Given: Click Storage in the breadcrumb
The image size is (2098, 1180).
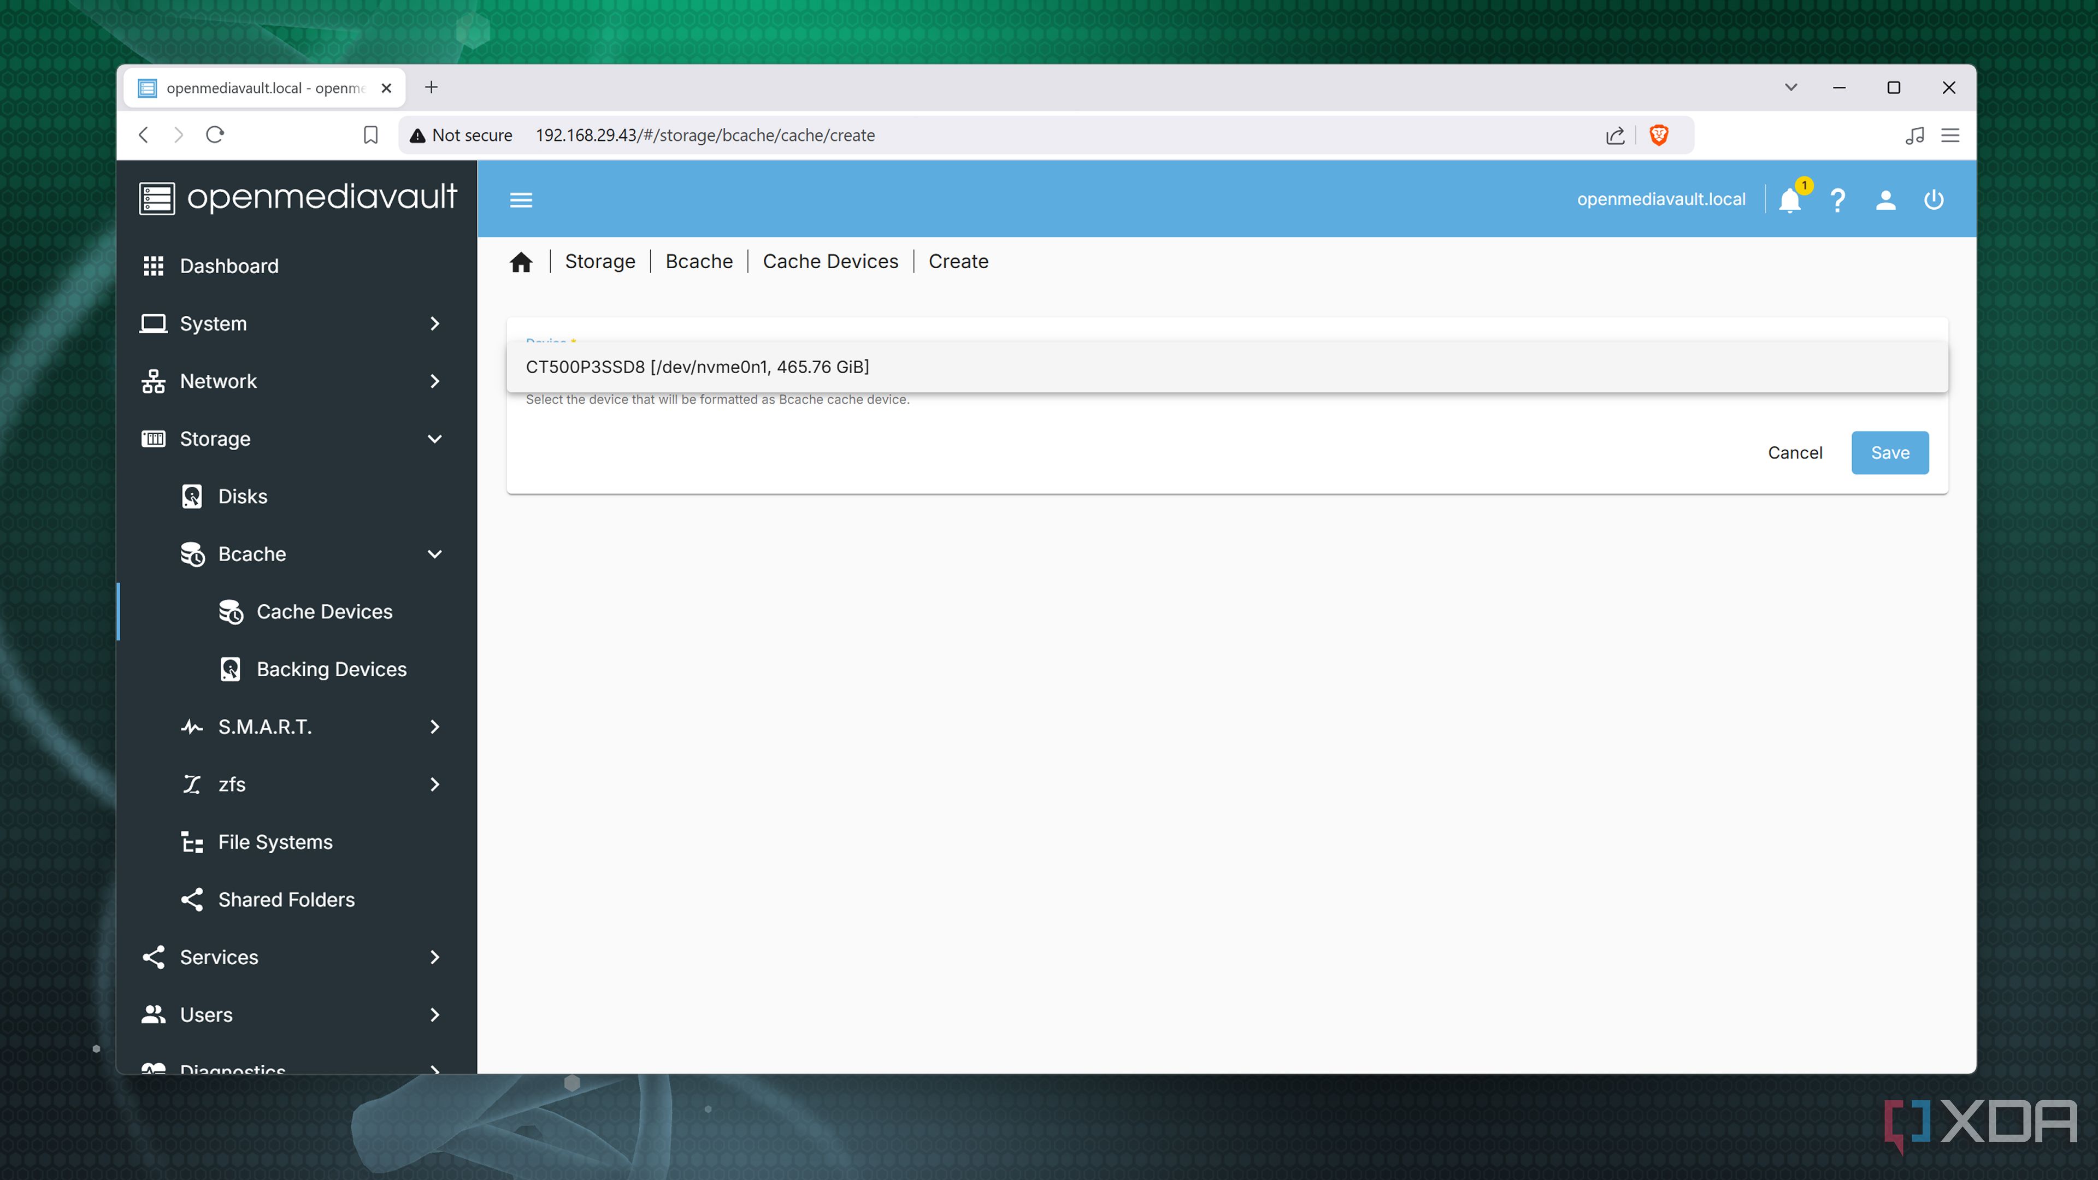Looking at the screenshot, I should (600, 262).
